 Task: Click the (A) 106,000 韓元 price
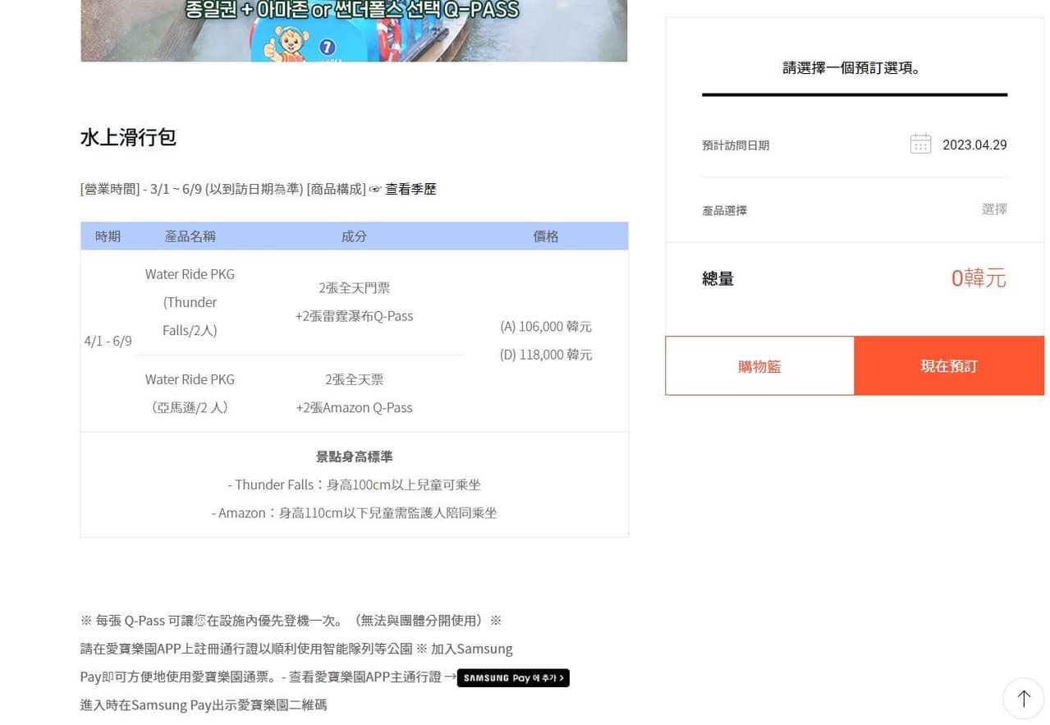[x=546, y=327]
